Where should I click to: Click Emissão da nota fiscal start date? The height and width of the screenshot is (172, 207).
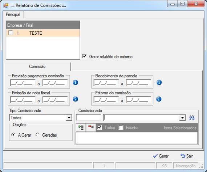point(23,100)
